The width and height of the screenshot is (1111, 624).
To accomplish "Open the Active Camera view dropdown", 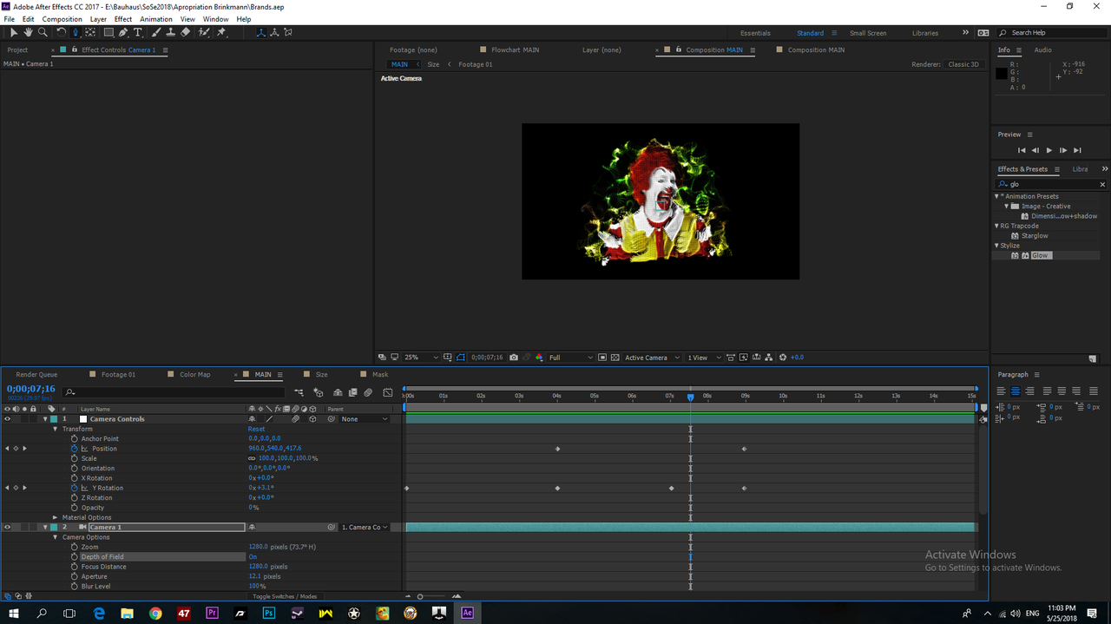I will (x=653, y=358).
